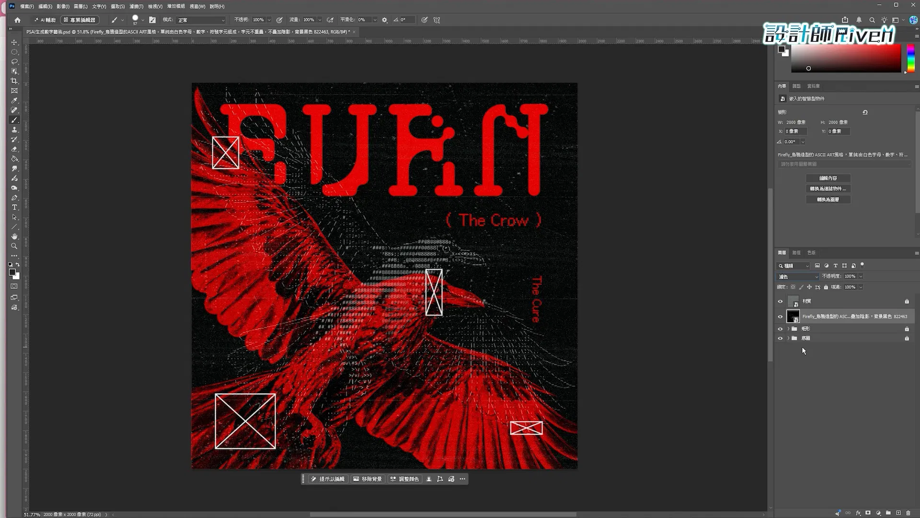Switch to the 色版 tab

click(811, 253)
